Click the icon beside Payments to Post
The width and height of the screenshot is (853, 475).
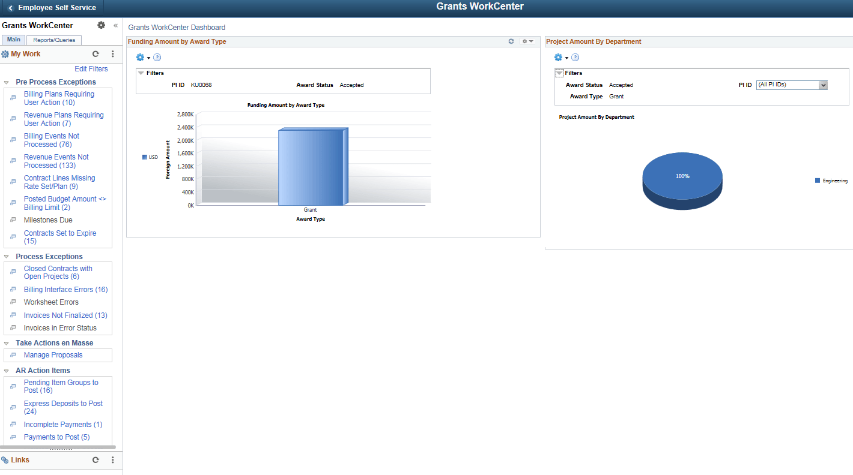[13, 437]
